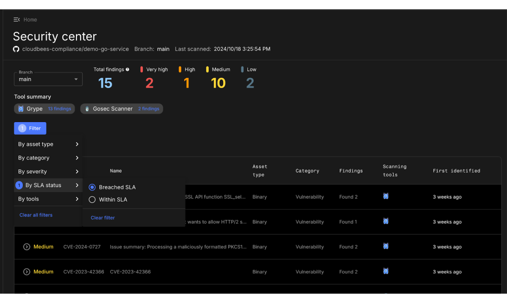Click the Grype icon in CVE-2024-0727 row
This screenshot has width=507, height=303.
(x=386, y=246)
